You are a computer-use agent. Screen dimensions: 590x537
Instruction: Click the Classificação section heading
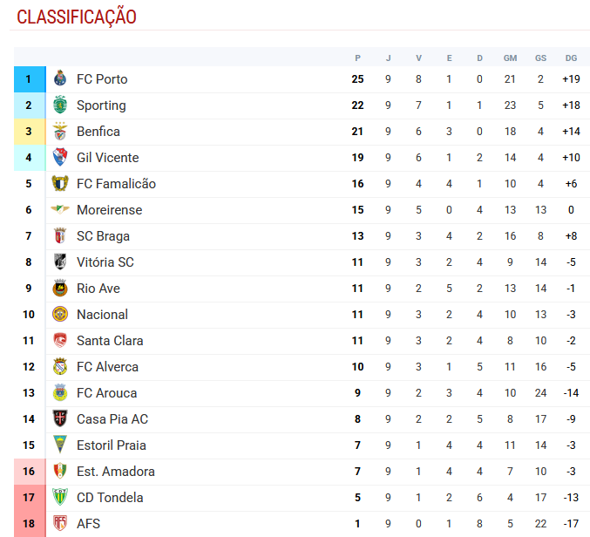click(77, 17)
